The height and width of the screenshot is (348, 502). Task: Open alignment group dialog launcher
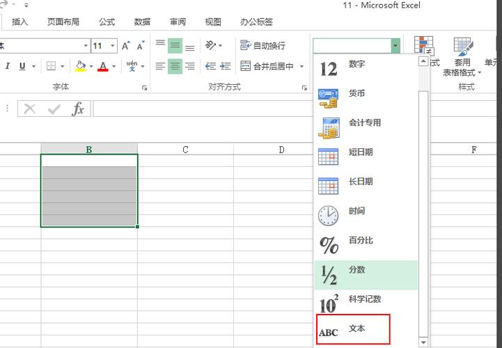click(x=304, y=88)
